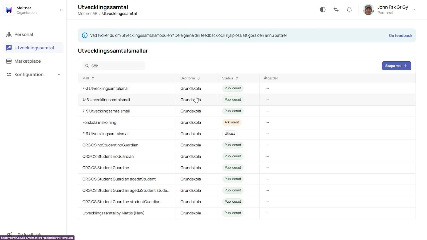
Task: Click the Utvecklingssamtal breadcrumb
Action: pos(120,14)
